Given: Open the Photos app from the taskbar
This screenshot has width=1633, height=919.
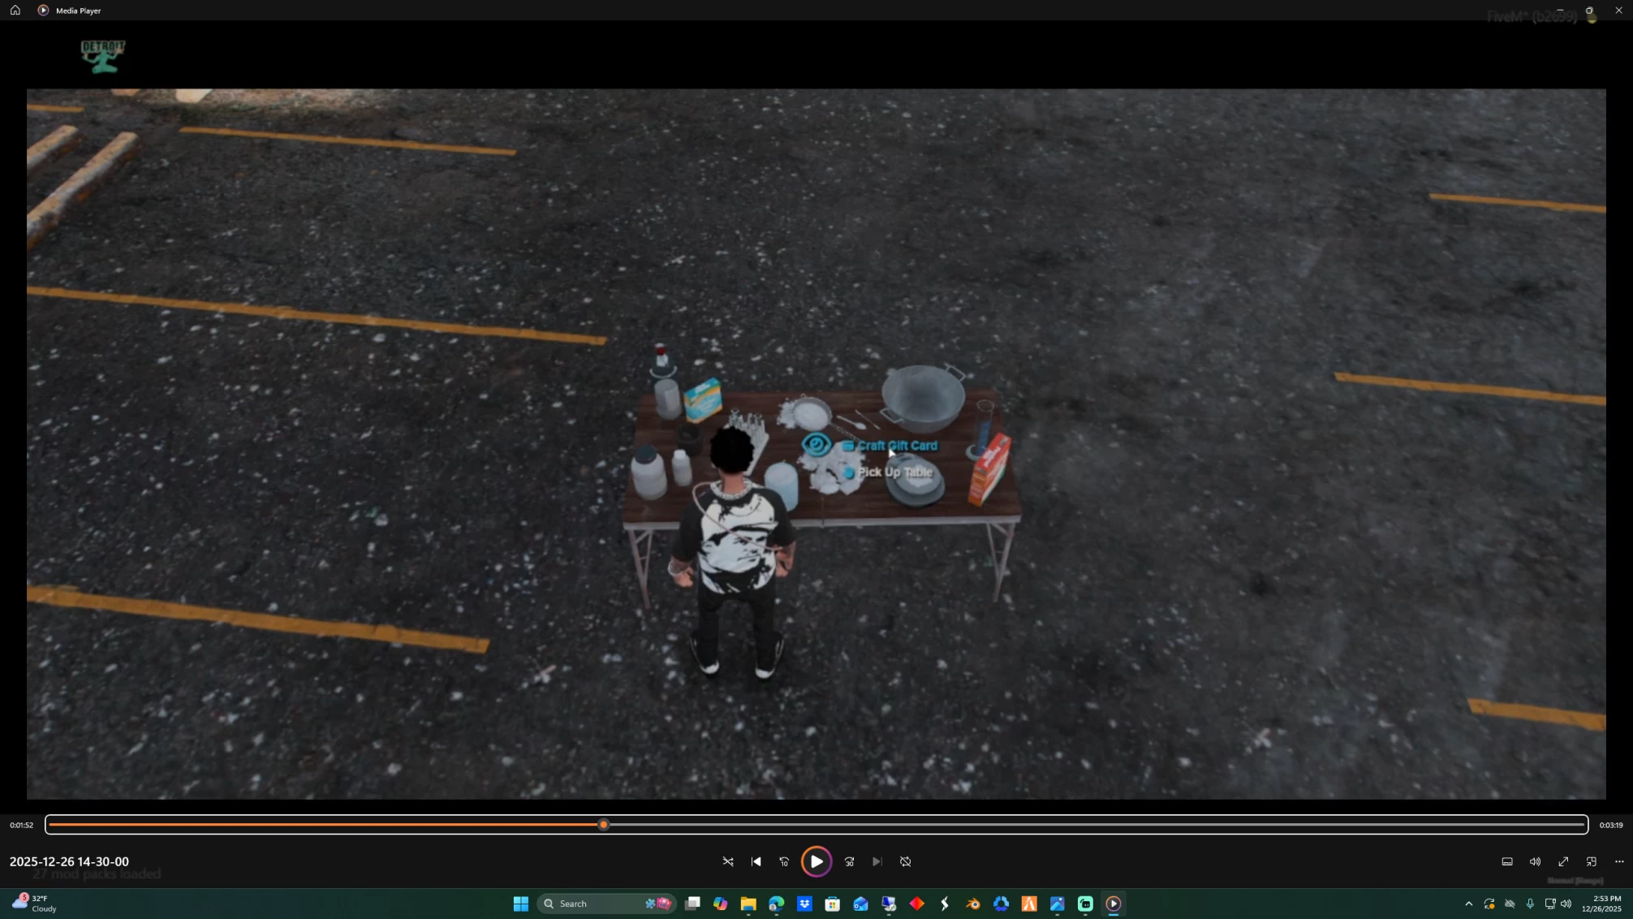Looking at the screenshot, I should point(1057,904).
